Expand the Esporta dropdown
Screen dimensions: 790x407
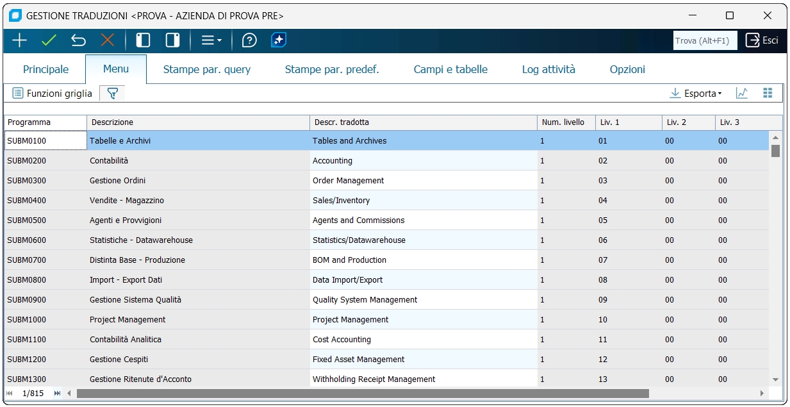pos(696,94)
